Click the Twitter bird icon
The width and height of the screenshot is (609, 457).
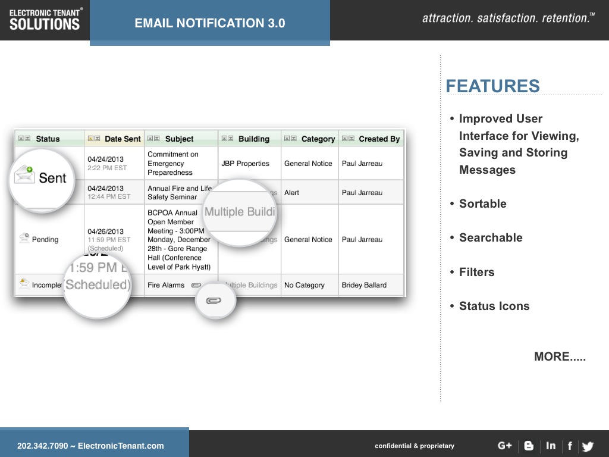pyautogui.click(x=588, y=446)
